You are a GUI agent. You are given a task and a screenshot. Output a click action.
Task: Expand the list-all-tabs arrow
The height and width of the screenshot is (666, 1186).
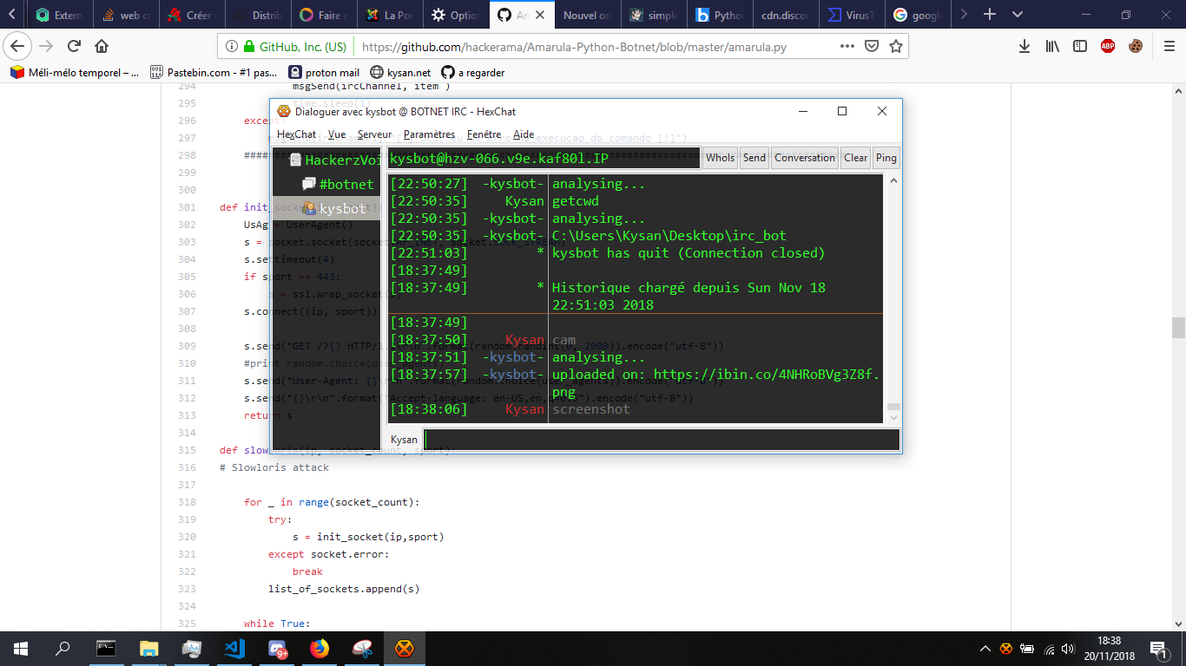[1018, 15]
